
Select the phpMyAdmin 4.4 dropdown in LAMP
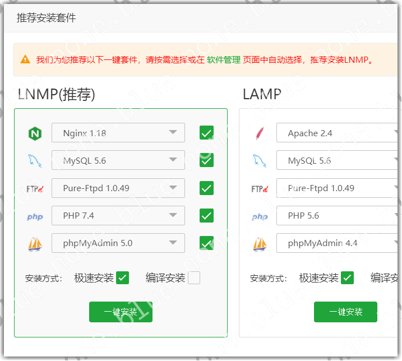click(x=338, y=243)
